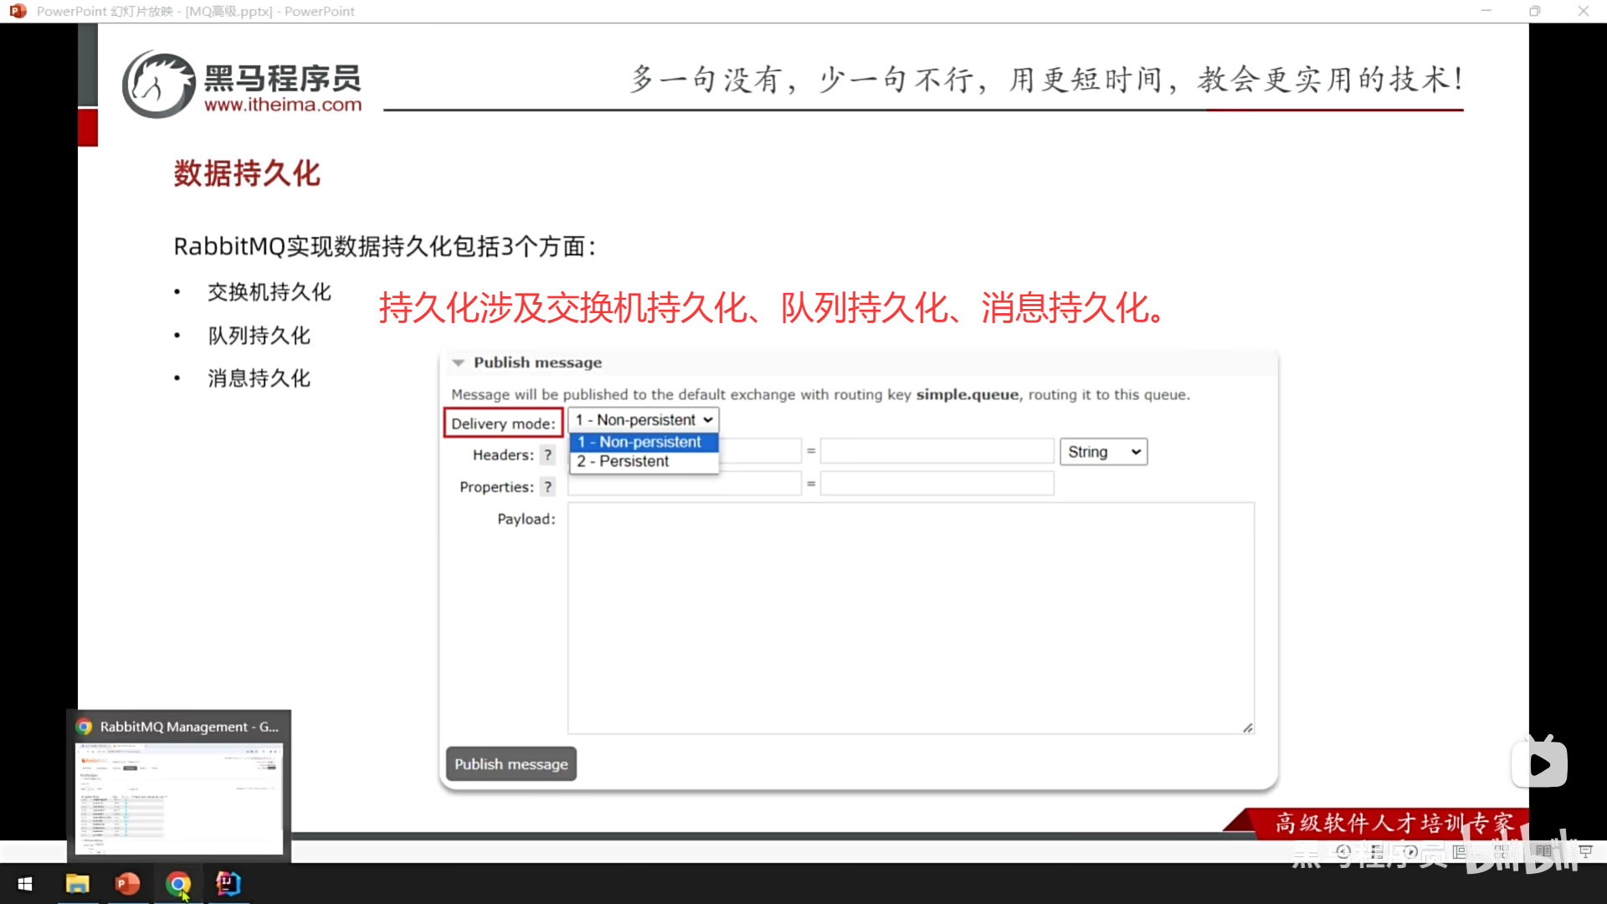Open Delivery mode dropdown
1607x904 pixels.
coord(643,420)
